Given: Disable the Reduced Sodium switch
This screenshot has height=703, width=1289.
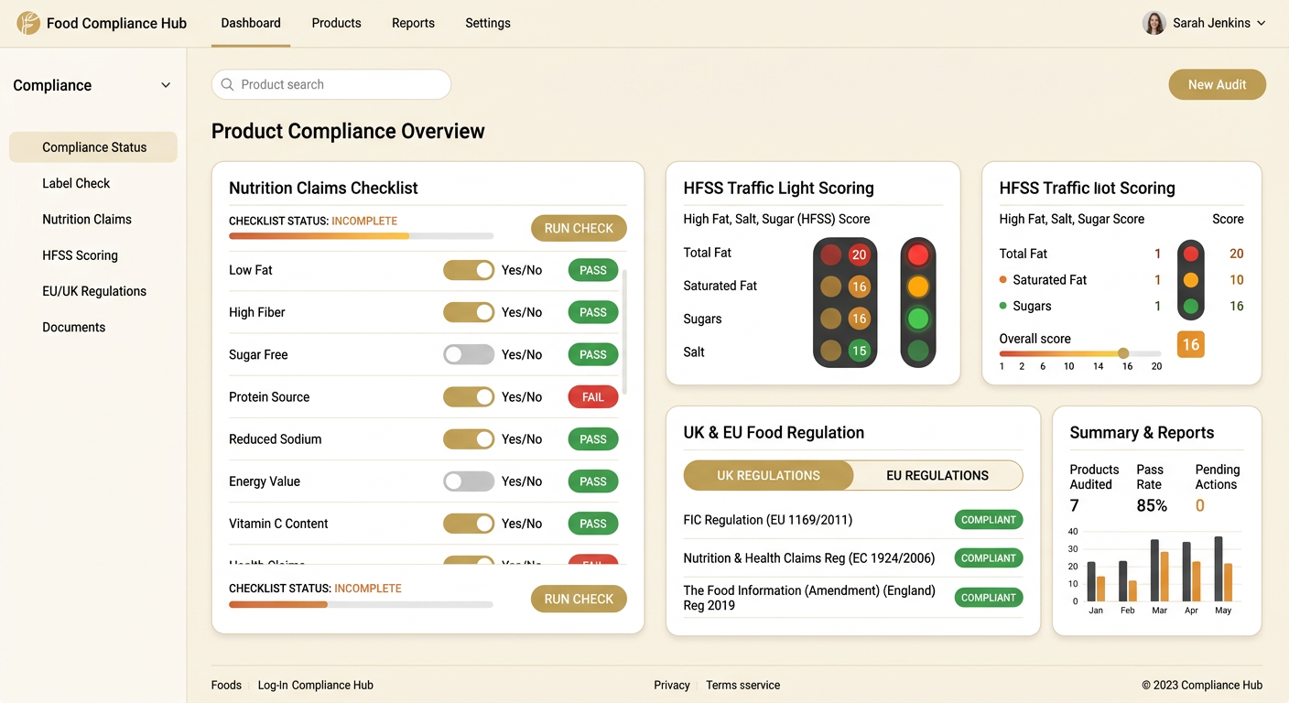Looking at the screenshot, I should [469, 438].
